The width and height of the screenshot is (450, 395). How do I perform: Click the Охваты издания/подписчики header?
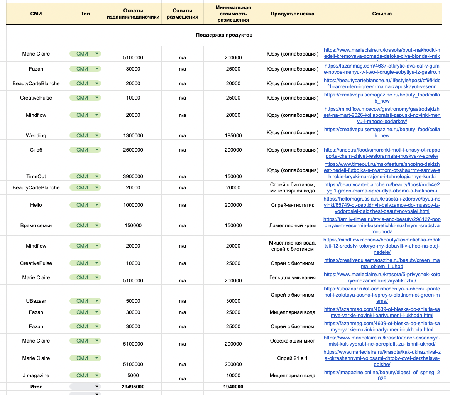[x=133, y=14]
